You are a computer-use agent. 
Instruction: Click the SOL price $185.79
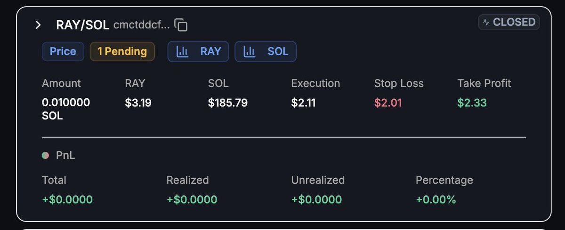pos(228,103)
